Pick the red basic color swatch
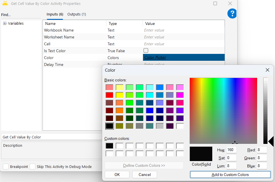Screen dimensions: 275x182 click(109, 95)
